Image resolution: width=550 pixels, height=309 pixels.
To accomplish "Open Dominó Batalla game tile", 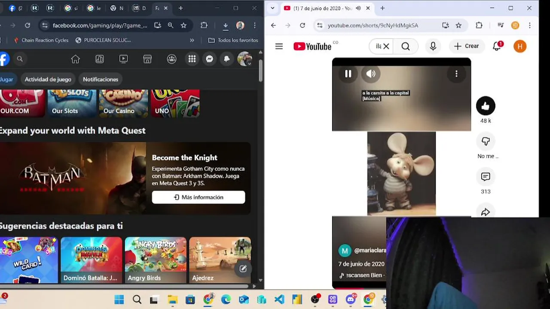I will coord(91,260).
